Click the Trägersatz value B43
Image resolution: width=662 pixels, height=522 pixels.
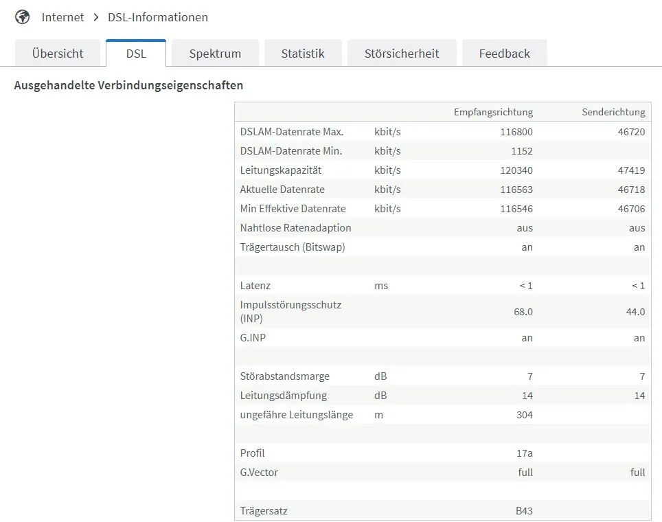pyautogui.click(x=525, y=511)
